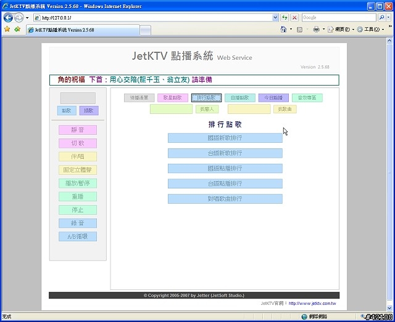Click the Home house icon
395x322 pixels.
[283, 30]
